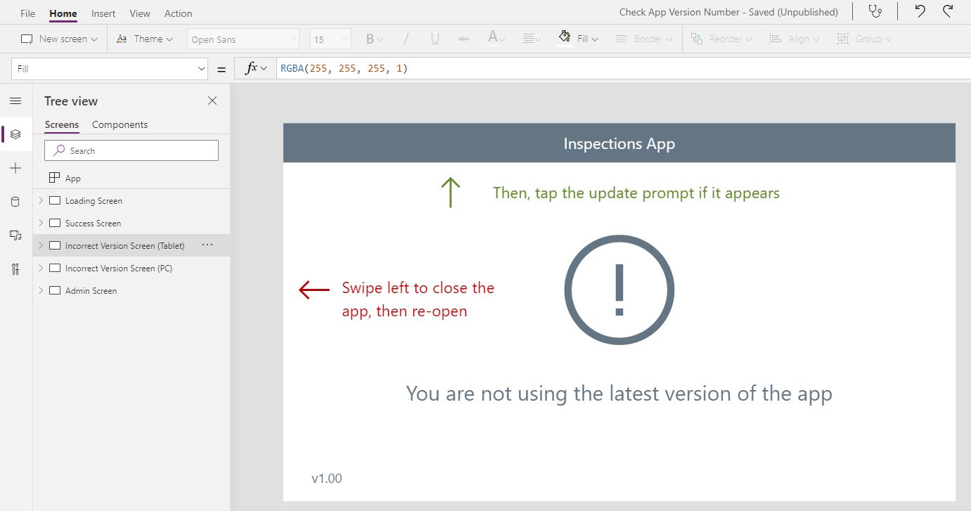Open the Advanced tools sidebar icon
Viewport: 971px width, 511px height.
[15, 269]
